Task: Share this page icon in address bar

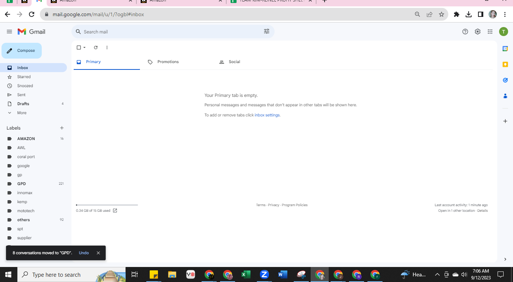Action: 430,14
